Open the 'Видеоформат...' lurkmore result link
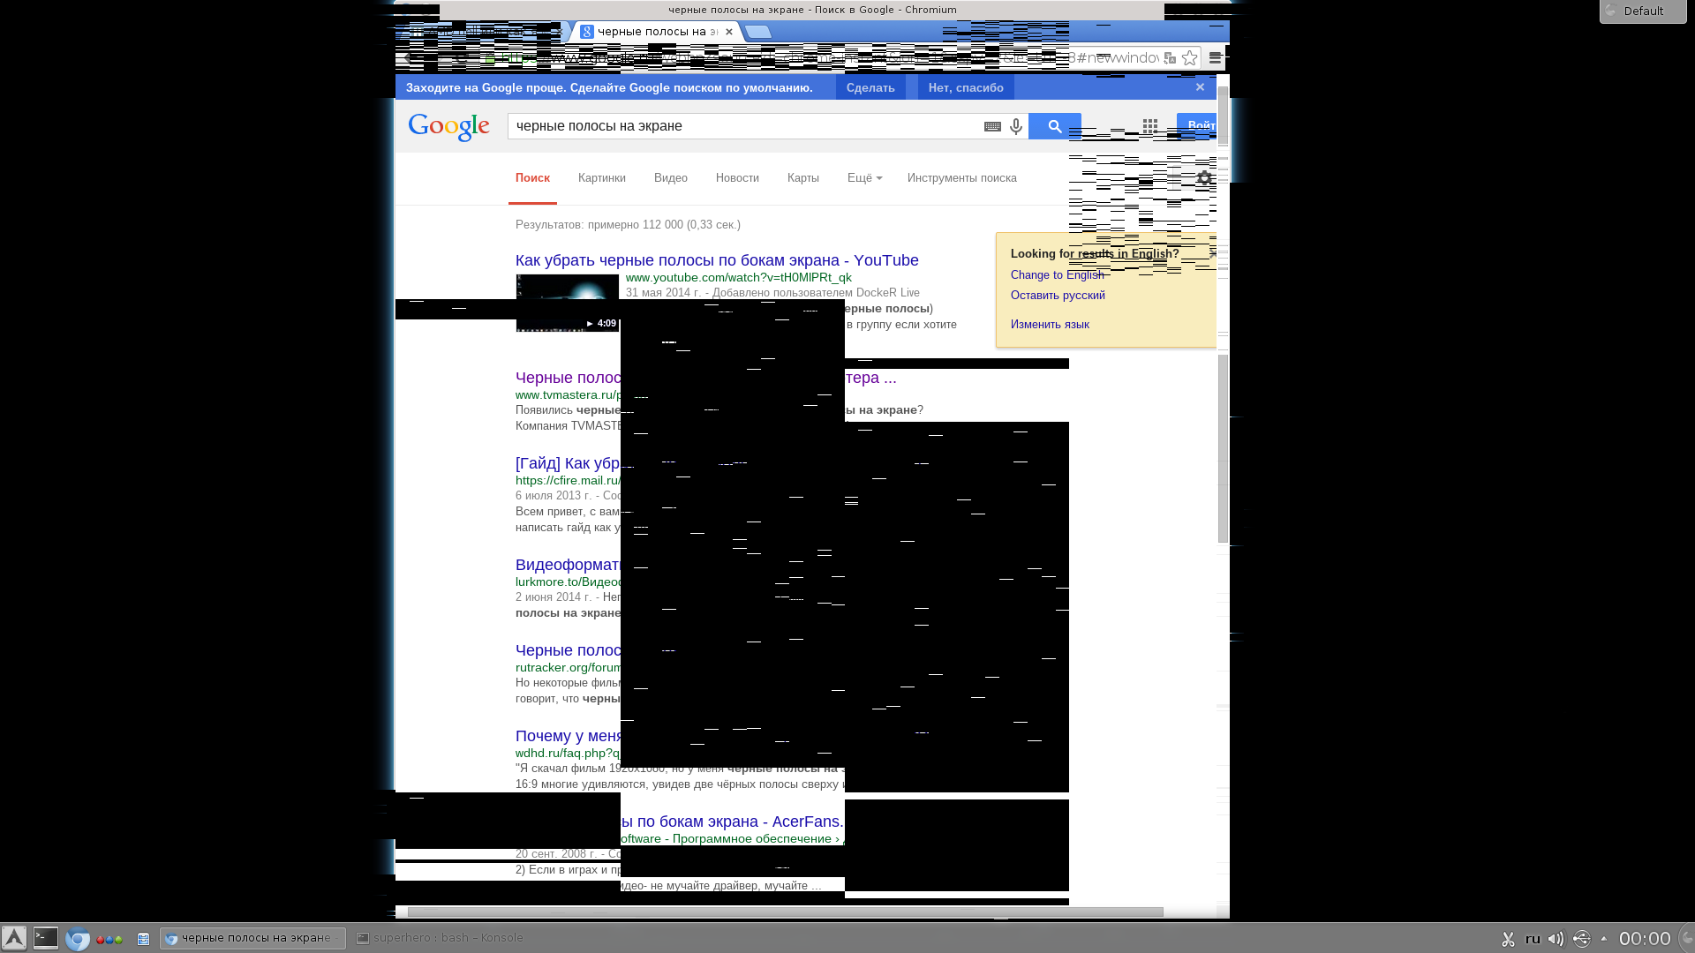 (568, 565)
